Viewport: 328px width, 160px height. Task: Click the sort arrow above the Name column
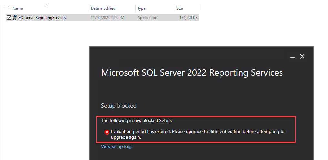pyautogui.click(x=47, y=5)
